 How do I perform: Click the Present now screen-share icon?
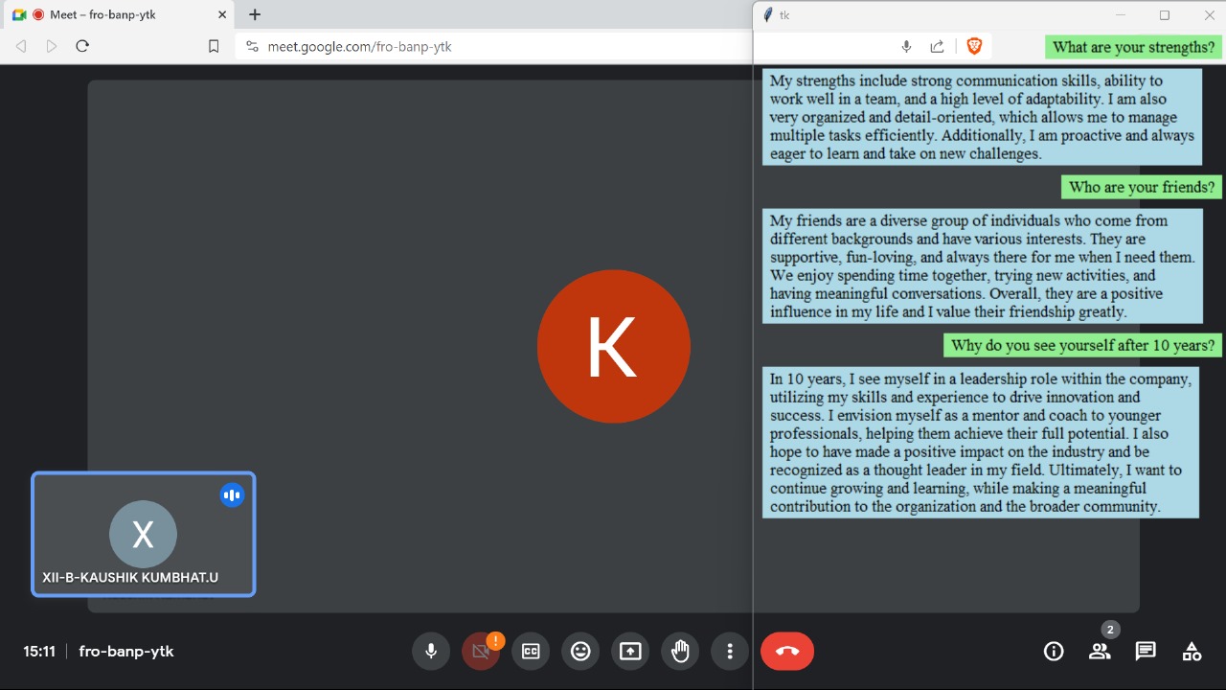click(630, 652)
